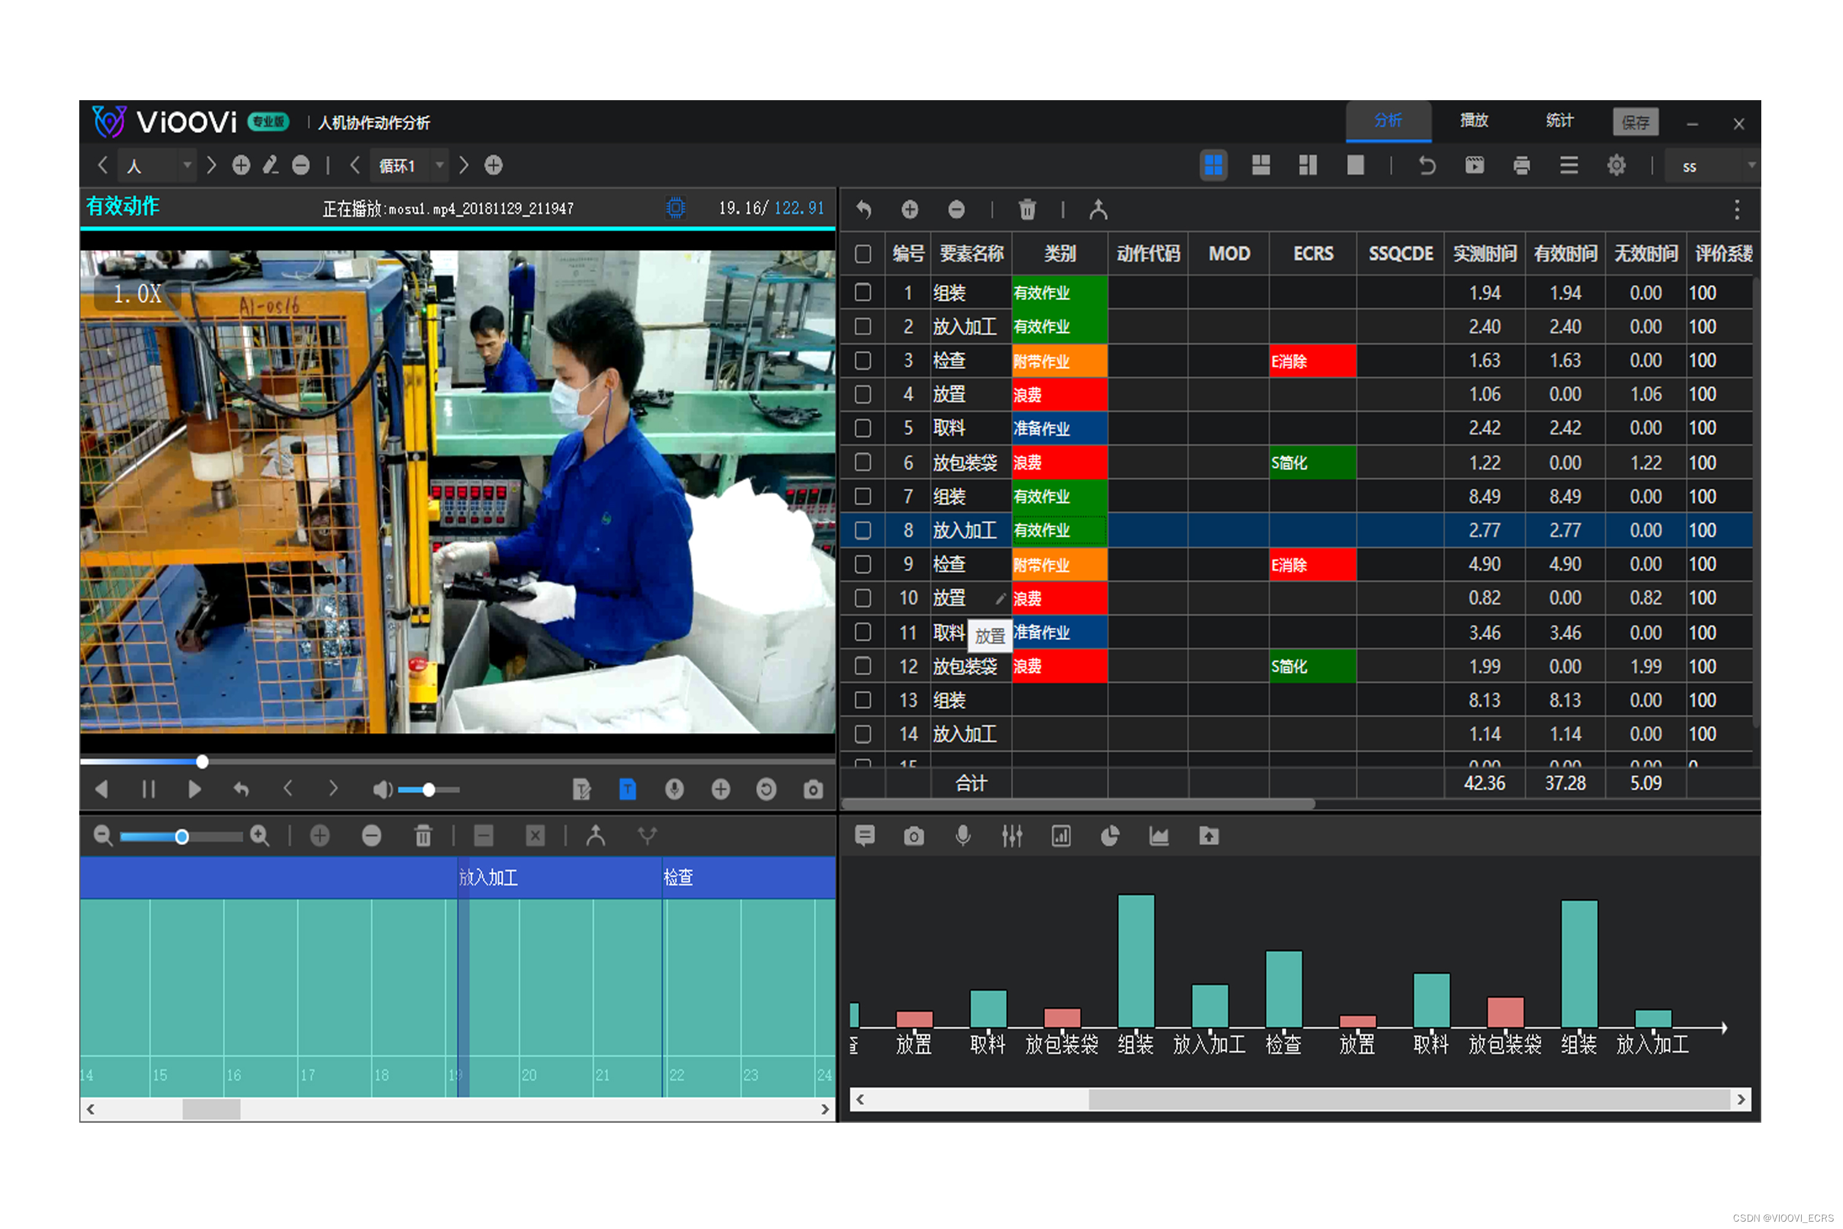This screenshot has width=1843, height=1229.
Task: Click the print icon in top toolbar
Action: 1521,165
